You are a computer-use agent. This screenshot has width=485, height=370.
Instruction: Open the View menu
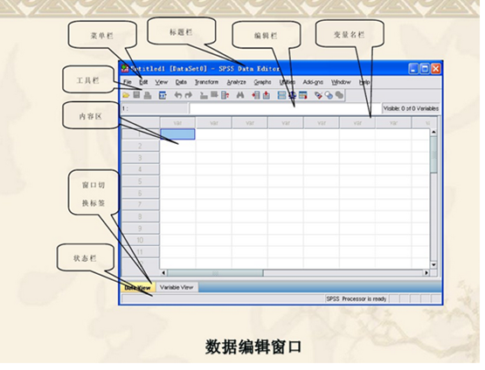pos(161,82)
